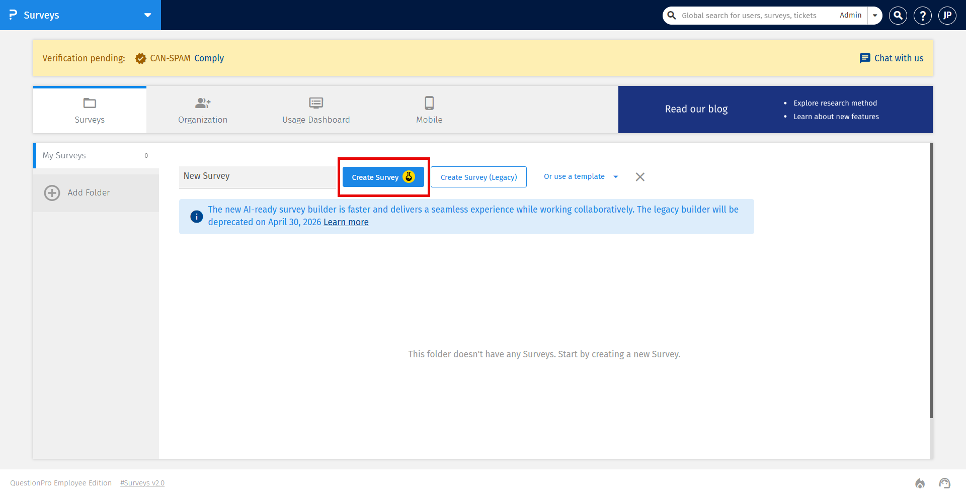
Task: Expand the Surveys app switcher chevron
Action: tap(147, 15)
